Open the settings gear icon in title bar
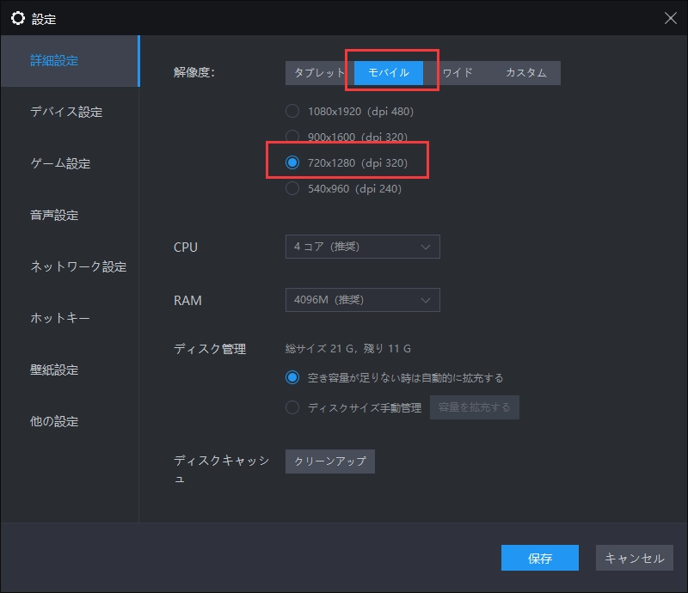 (17, 17)
